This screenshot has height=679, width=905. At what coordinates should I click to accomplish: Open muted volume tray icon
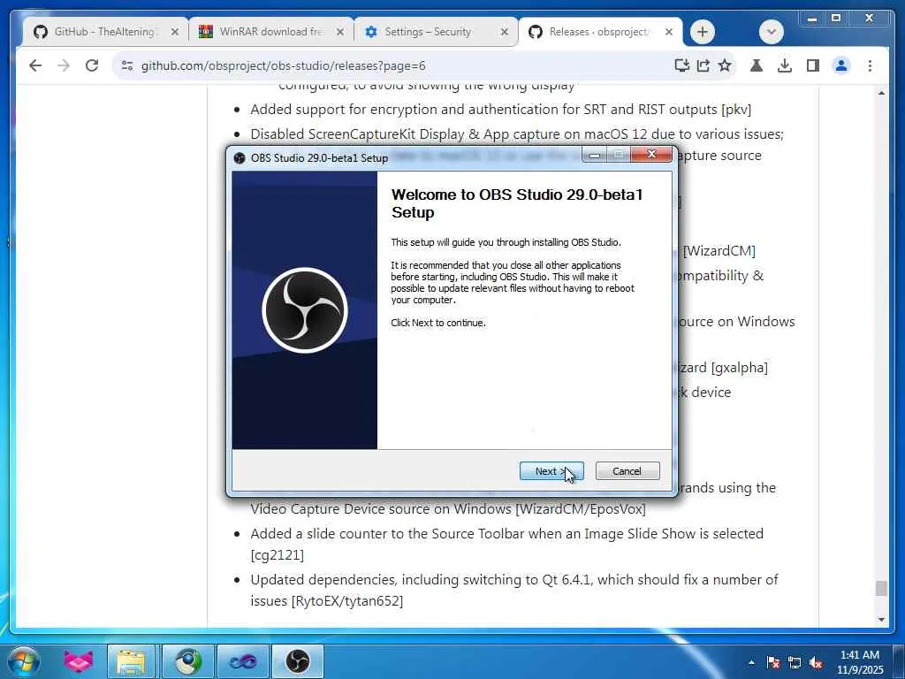[816, 663]
